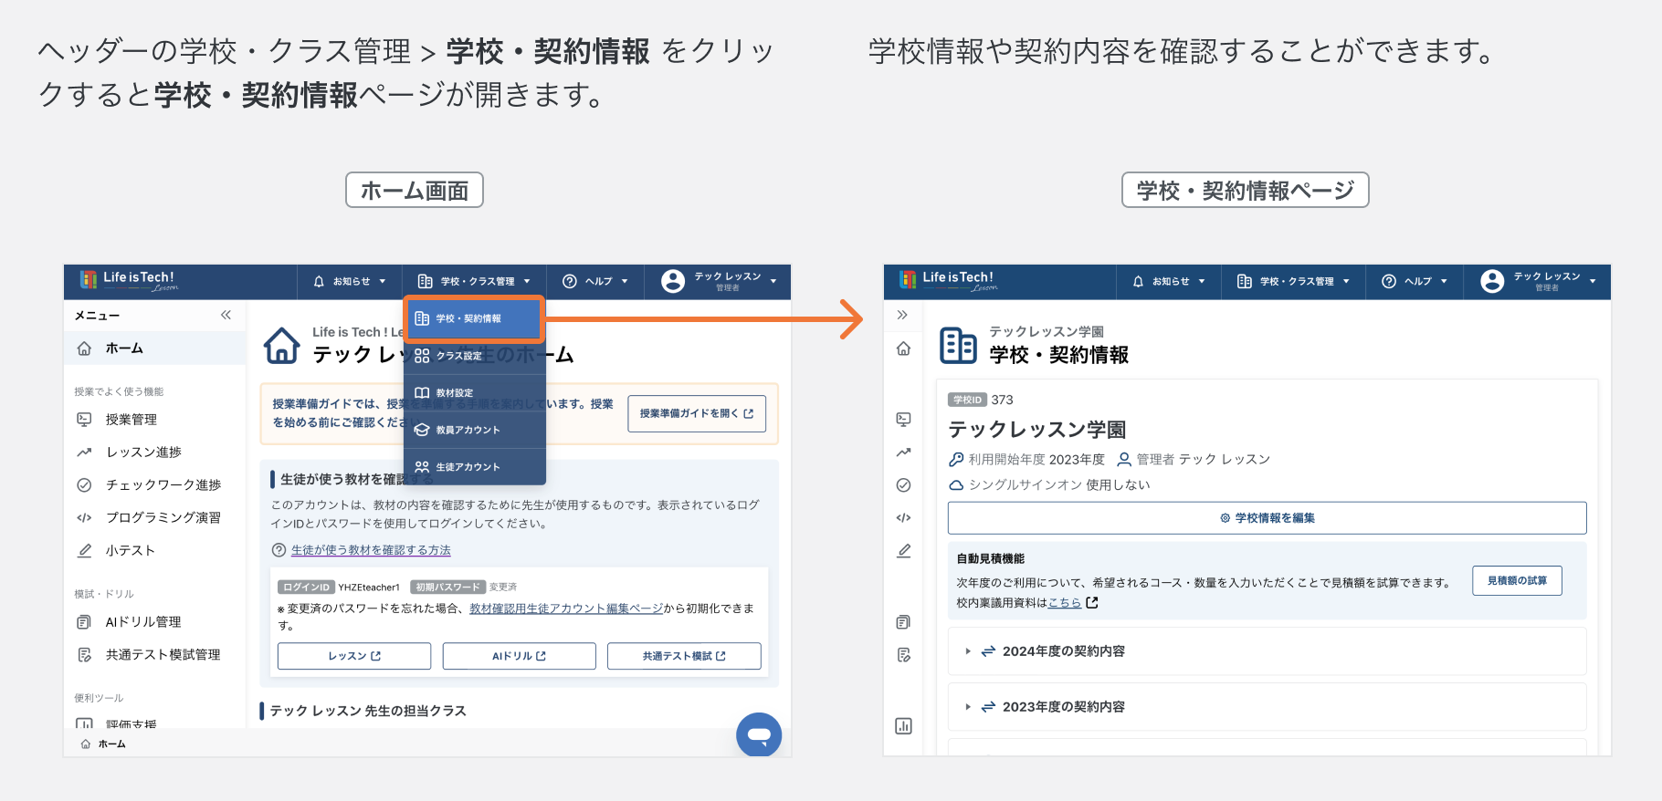This screenshot has width=1662, height=801.
Task: Open ヘルプ dropdown in left home screen header
Action: [x=595, y=282]
